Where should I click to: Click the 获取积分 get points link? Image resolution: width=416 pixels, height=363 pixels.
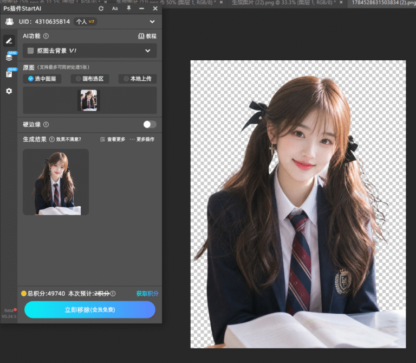pyautogui.click(x=147, y=294)
